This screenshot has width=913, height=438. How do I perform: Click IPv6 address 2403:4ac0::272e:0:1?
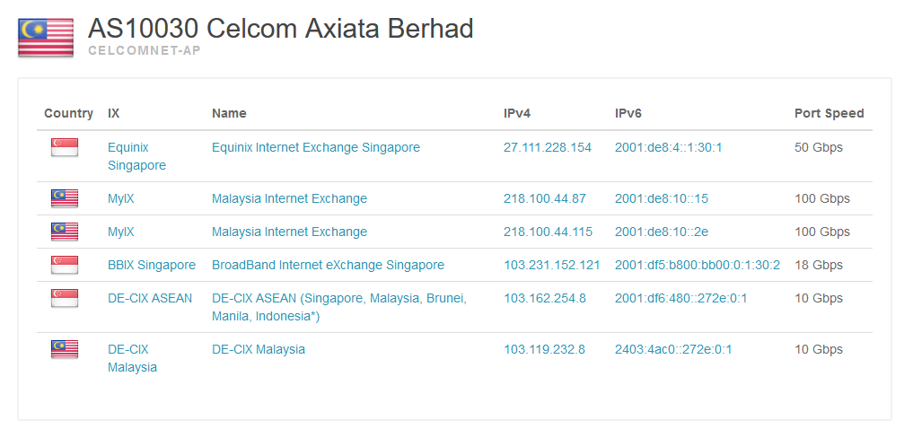click(672, 349)
